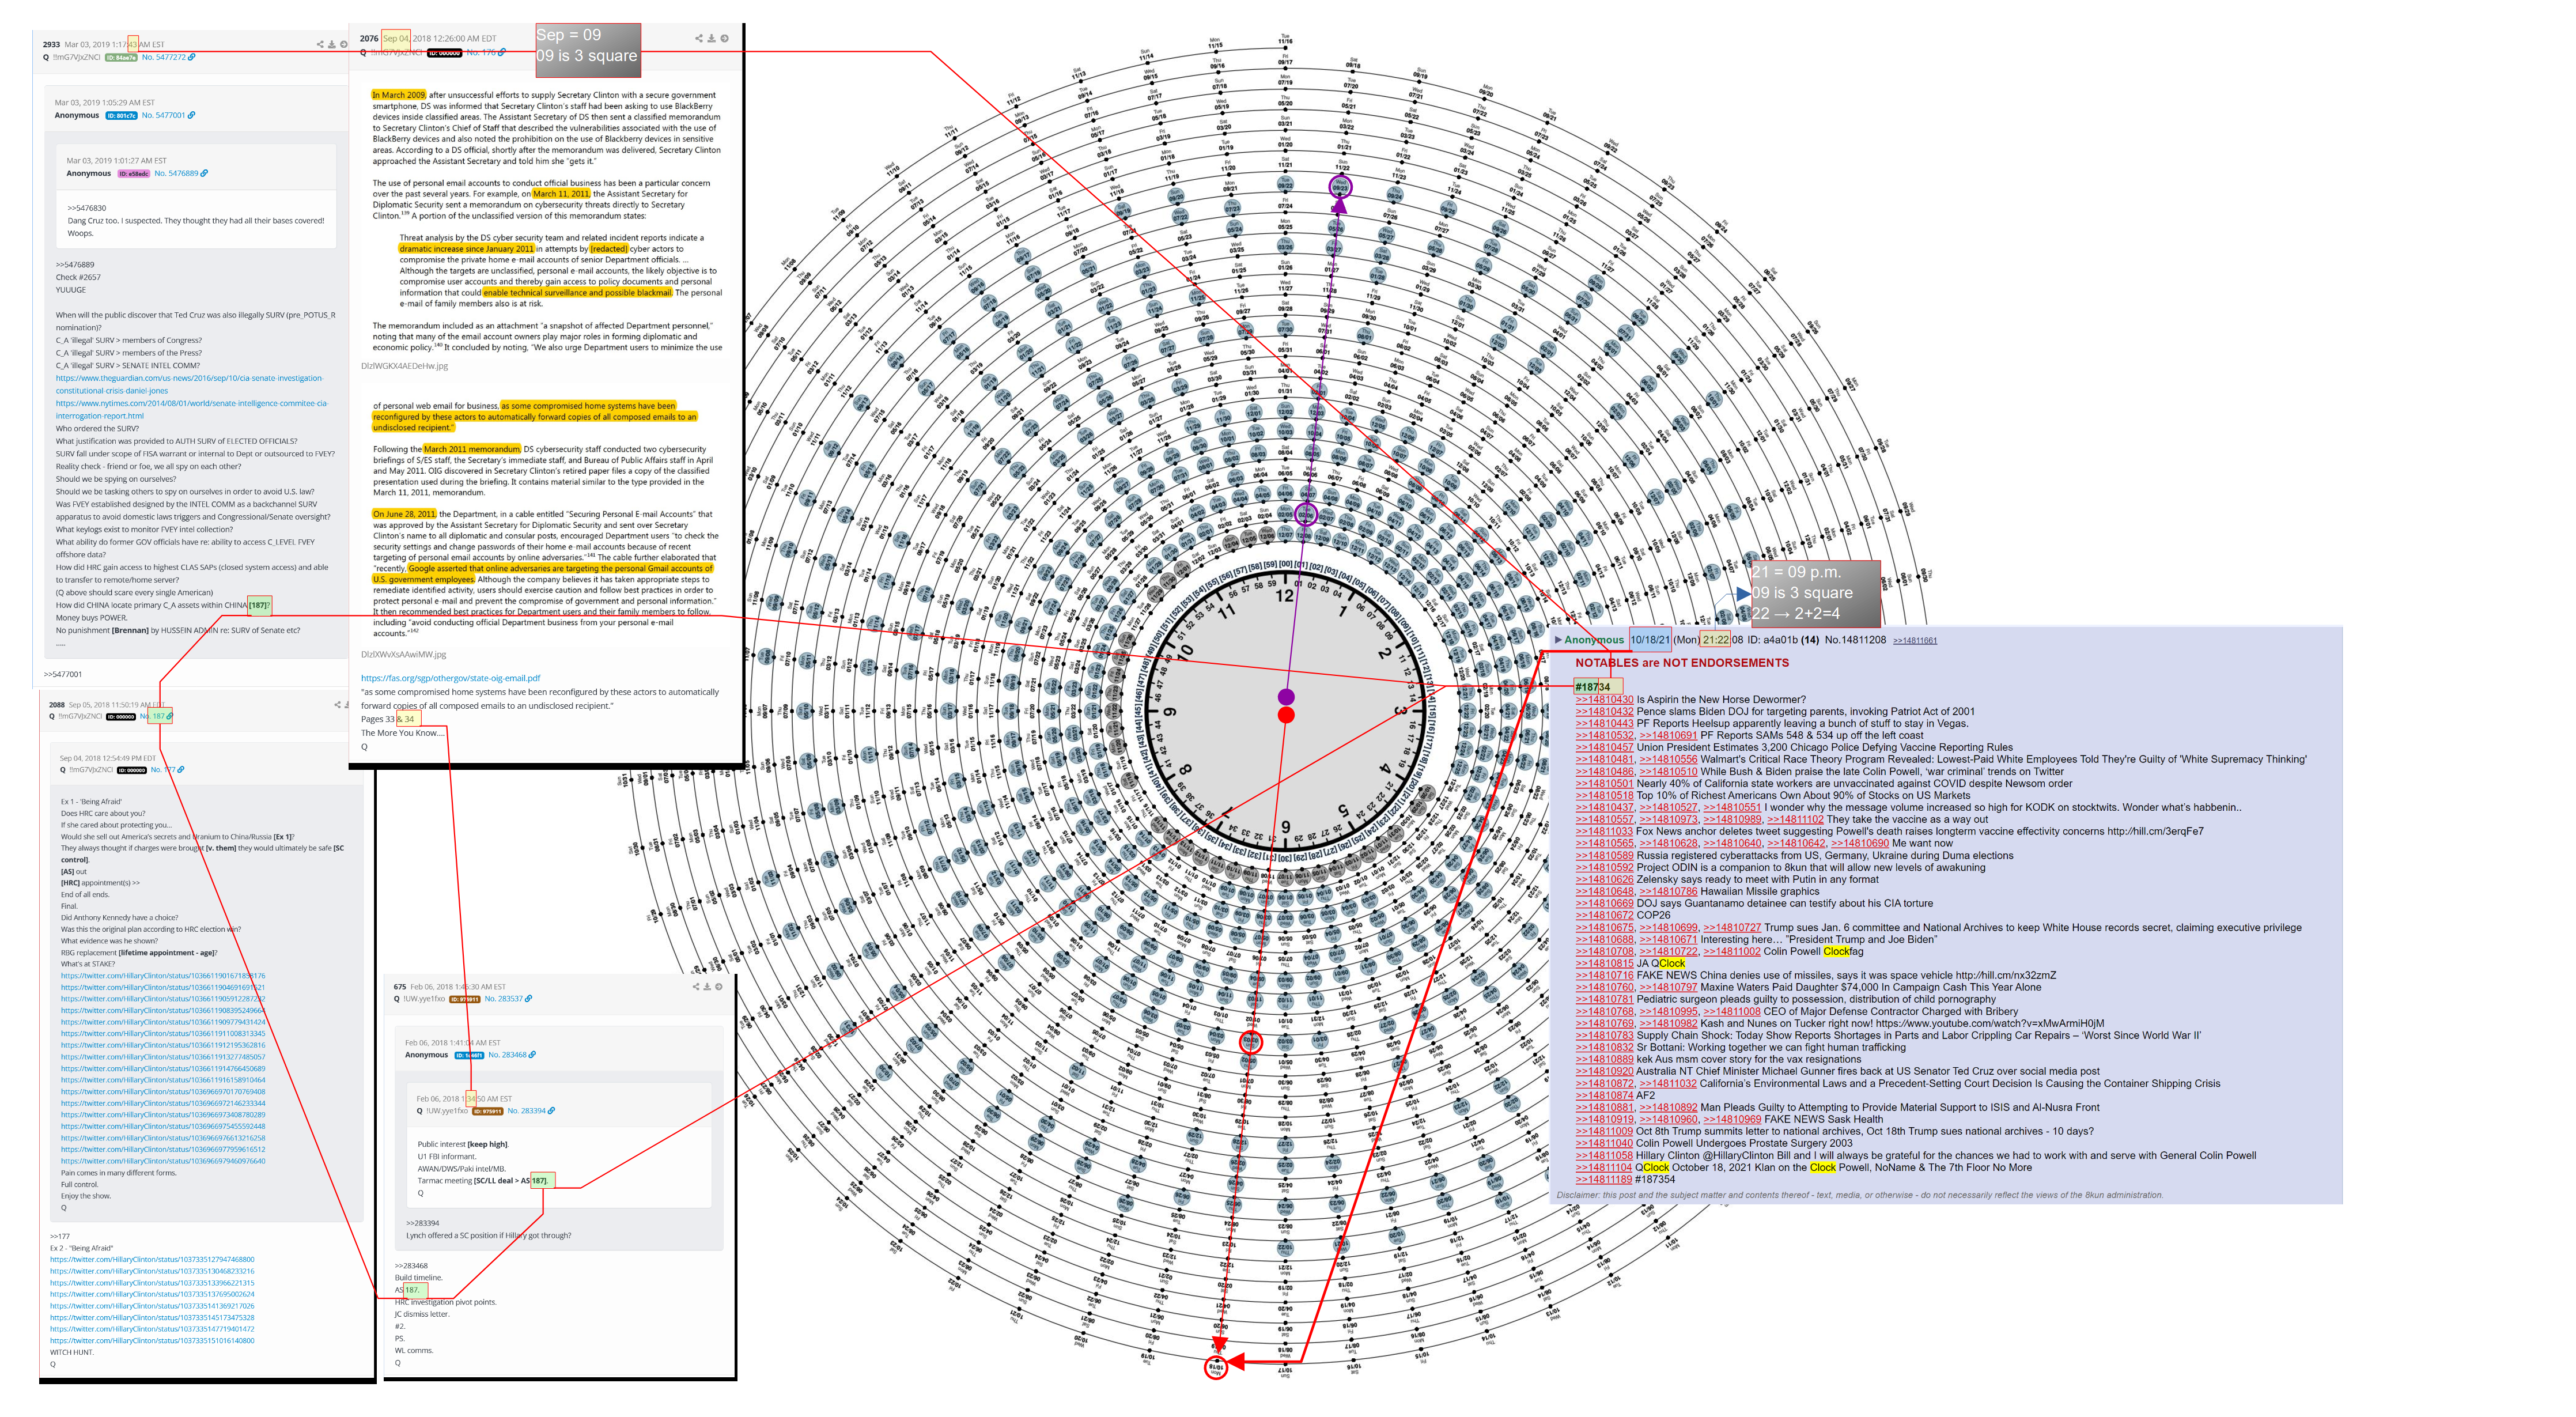Click share icon on post 675
Screen dimensions: 2576x1417
pyautogui.click(x=696, y=986)
